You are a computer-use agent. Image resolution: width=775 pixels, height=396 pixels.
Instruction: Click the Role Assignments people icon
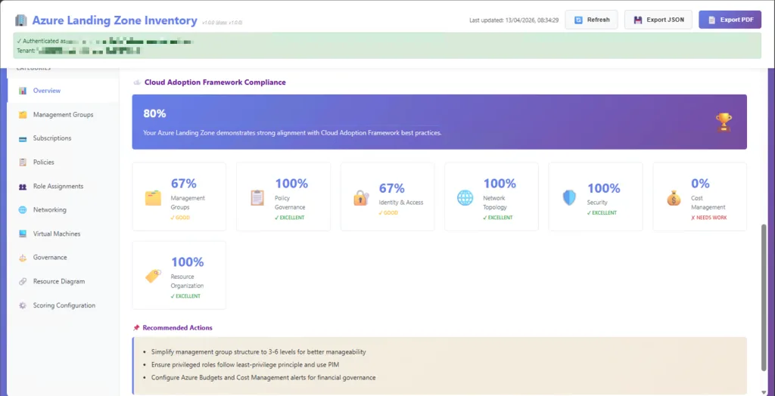pyautogui.click(x=23, y=186)
